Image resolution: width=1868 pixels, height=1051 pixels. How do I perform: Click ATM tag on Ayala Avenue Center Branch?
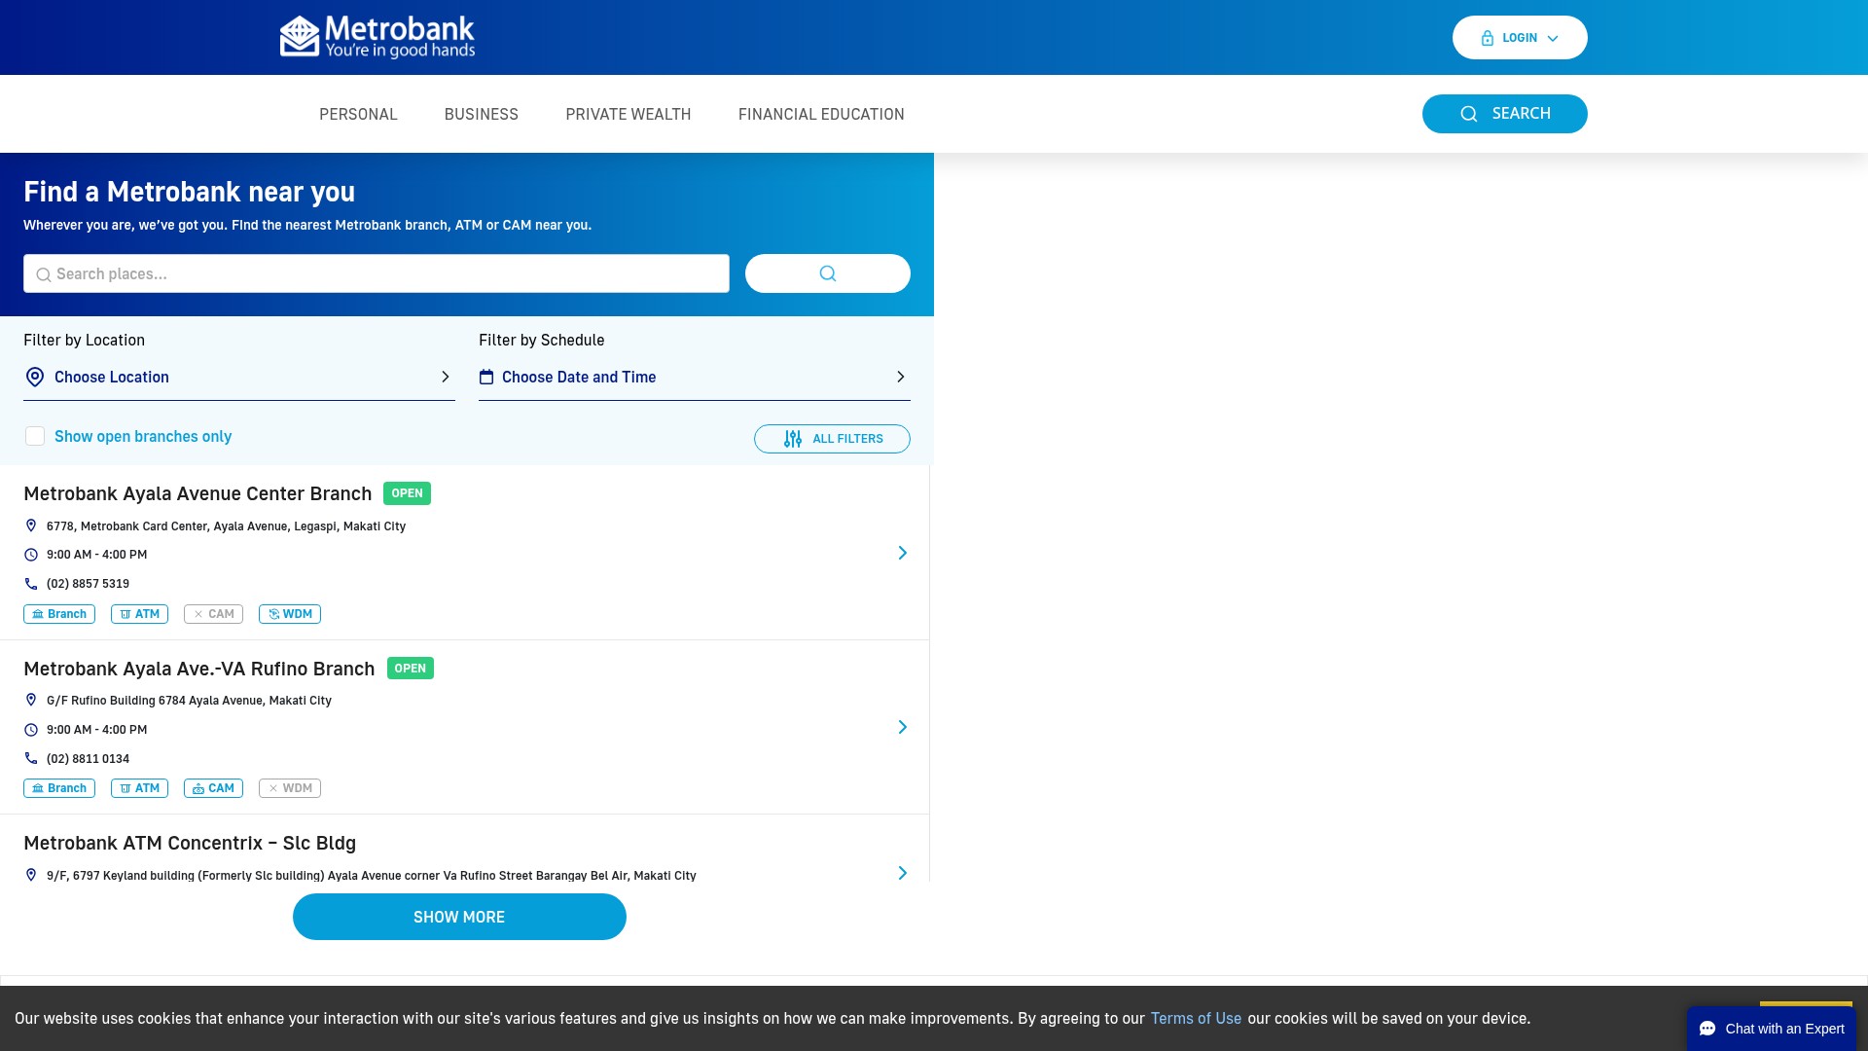139,614
